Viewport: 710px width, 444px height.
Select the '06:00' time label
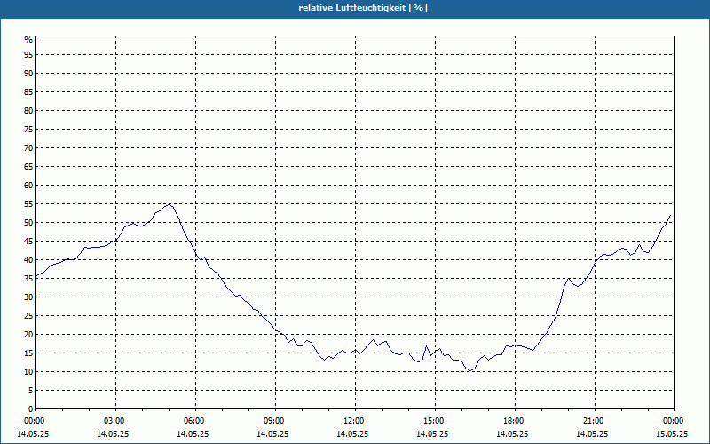click(x=193, y=421)
